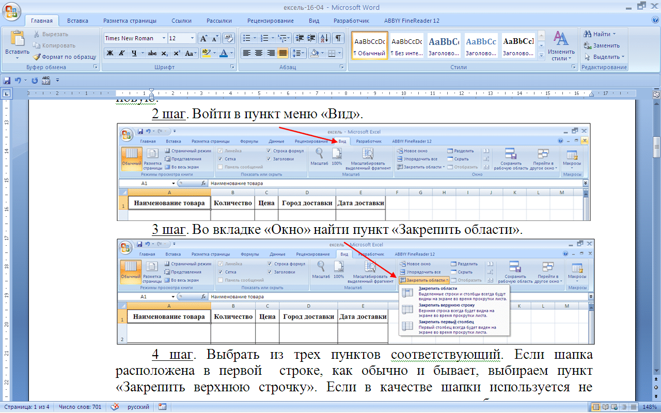Image resolution: width=661 pixels, height=413 pixels.
Task: Click the Undo icon
Action: [18, 81]
